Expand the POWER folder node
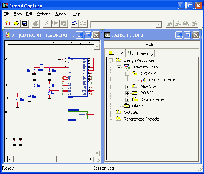The height and width of the screenshot is (174, 204). click(127, 93)
